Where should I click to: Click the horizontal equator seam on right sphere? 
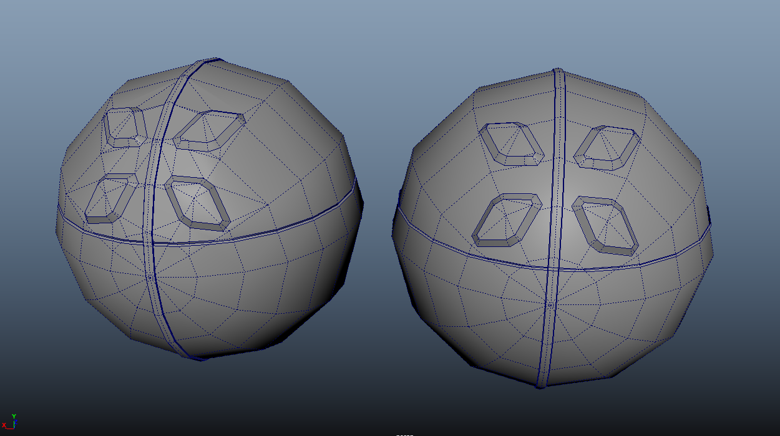(x=624, y=264)
